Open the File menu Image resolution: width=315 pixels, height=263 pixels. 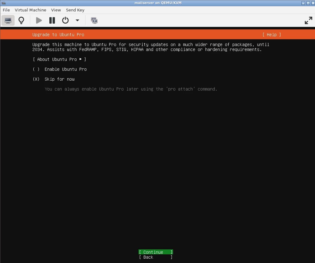6,10
